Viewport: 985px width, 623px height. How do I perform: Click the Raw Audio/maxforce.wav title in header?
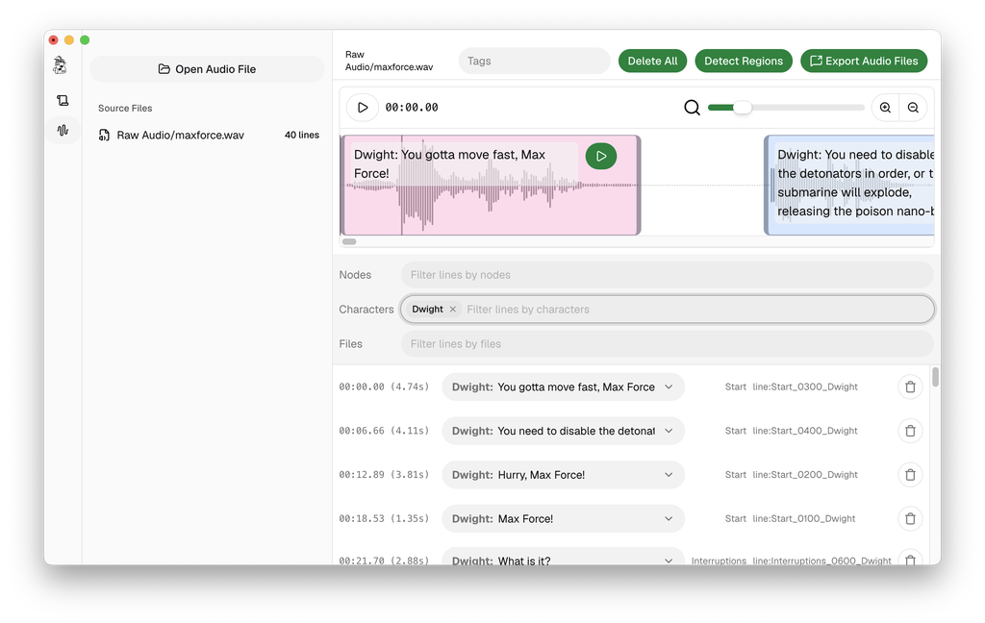(x=389, y=61)
